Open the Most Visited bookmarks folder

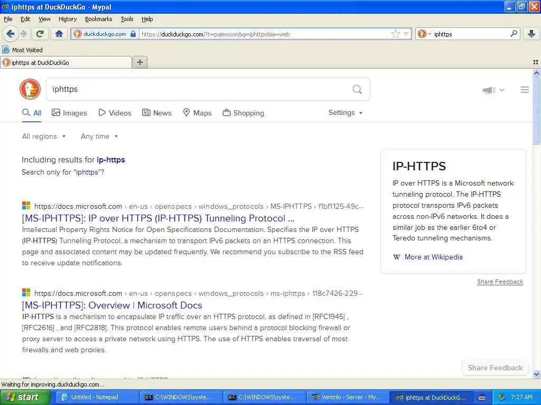pyautogui.click(x=23, y=50)
